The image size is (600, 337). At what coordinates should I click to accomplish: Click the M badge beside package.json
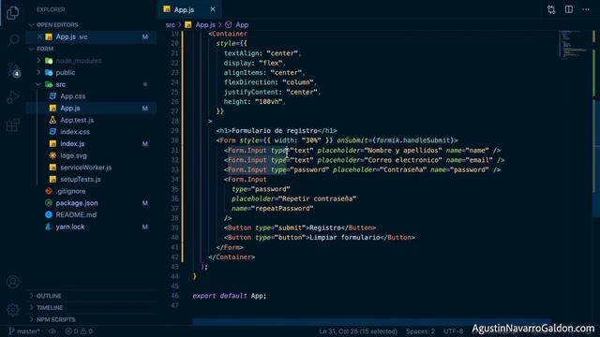click(145, 203)
